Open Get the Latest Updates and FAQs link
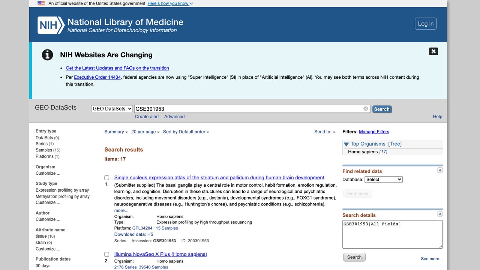Viewport: 480px width, 270px height. pos(117,68)
